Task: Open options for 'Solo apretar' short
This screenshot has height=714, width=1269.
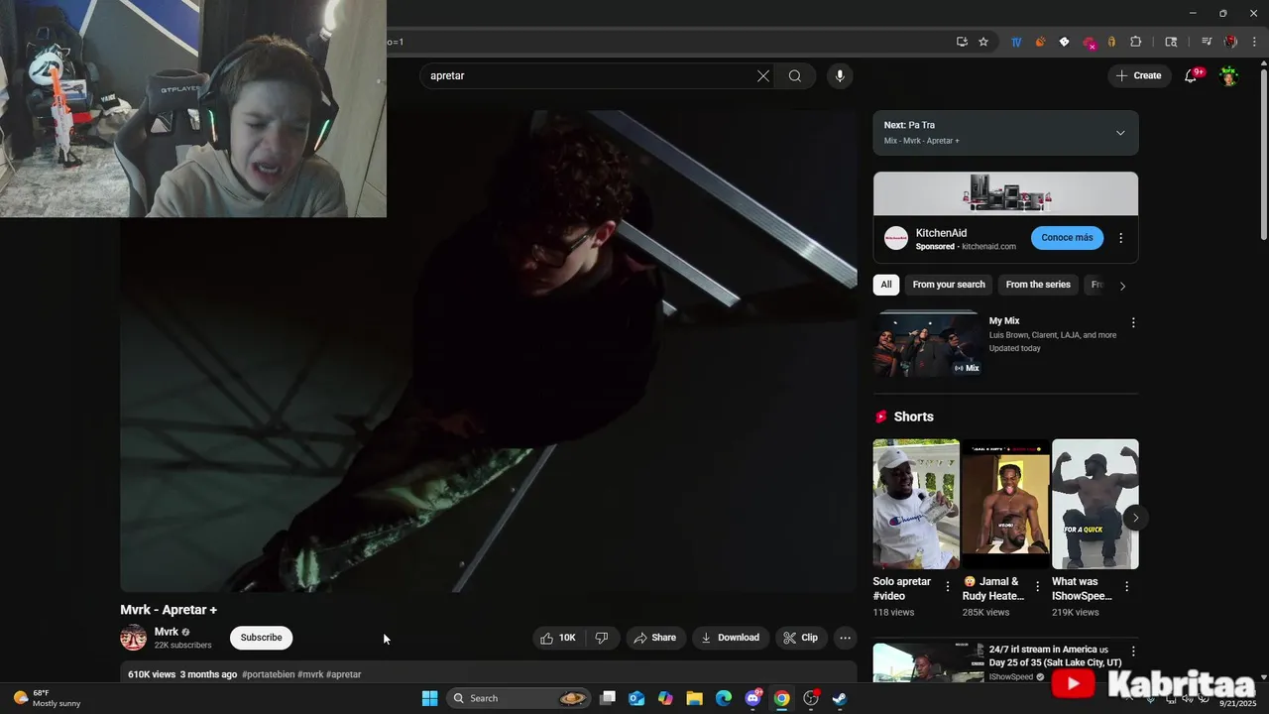Action: (947, 587)
